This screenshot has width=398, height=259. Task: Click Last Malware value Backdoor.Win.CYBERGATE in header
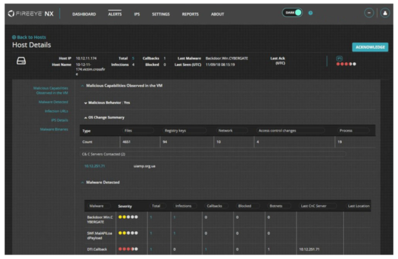coord(227,58)
